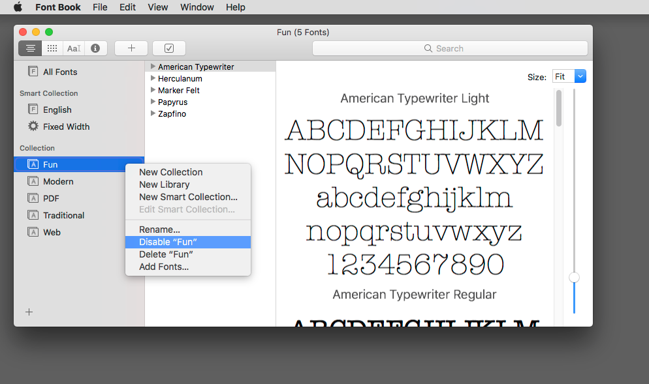
Task: Show font information icon
Action: 95,48
